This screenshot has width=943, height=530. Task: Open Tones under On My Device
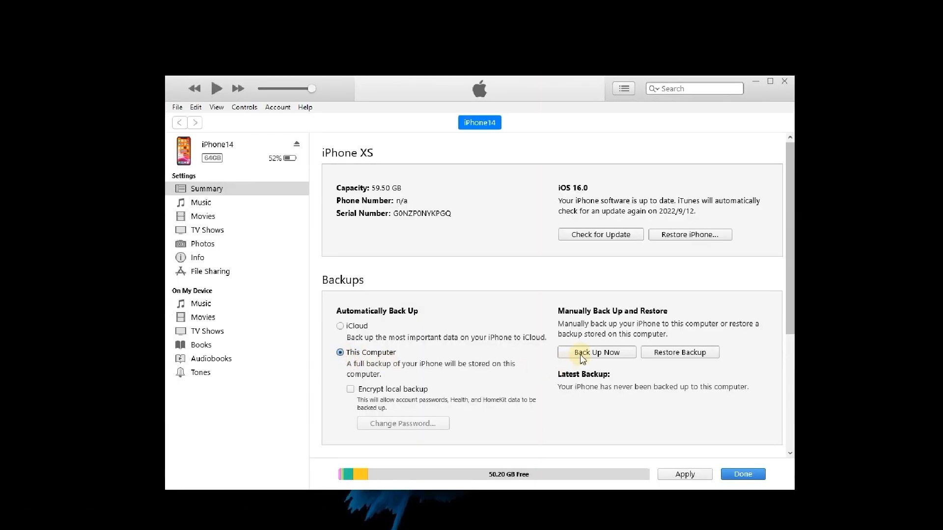(200, 372)
